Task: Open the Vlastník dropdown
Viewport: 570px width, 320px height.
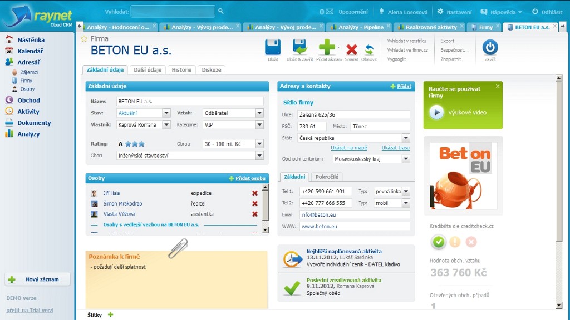Action: pyautogui.click(x=166, y=124)
